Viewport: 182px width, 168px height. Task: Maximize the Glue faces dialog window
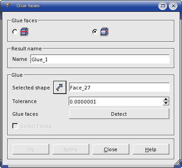[163, 6]
